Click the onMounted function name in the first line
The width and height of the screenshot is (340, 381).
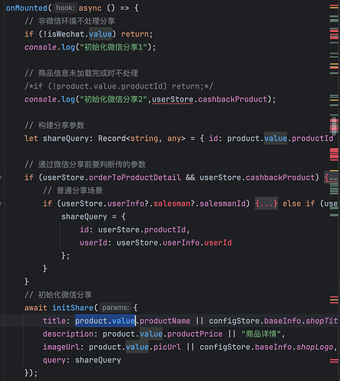click(27, 8)
